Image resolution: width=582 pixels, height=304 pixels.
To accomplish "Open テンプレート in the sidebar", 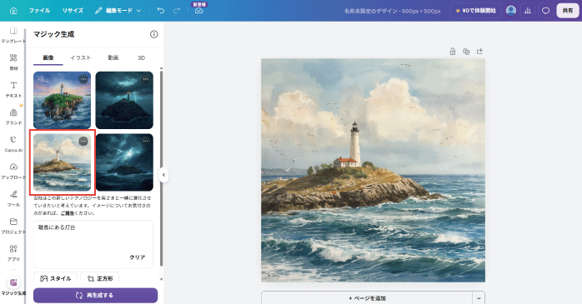I will click(x=13, y=35).
